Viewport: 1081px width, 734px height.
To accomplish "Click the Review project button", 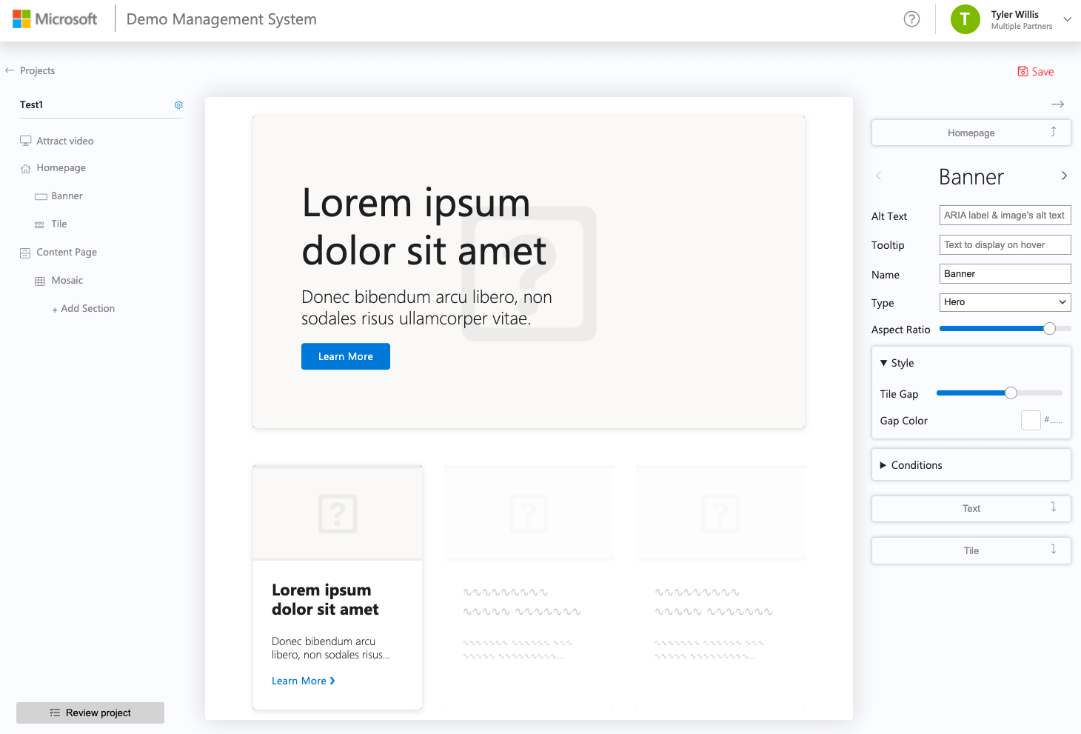I will (x=90, y=713).
